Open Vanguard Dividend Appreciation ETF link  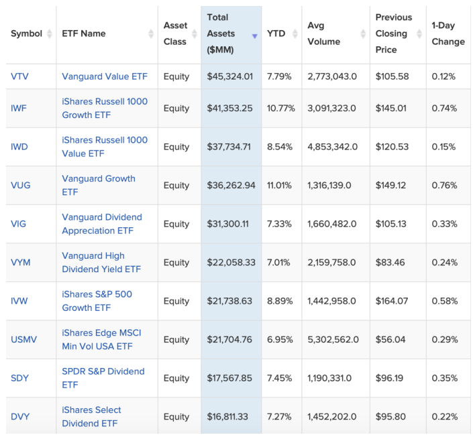pyautogui.click(x=102, y=224)
